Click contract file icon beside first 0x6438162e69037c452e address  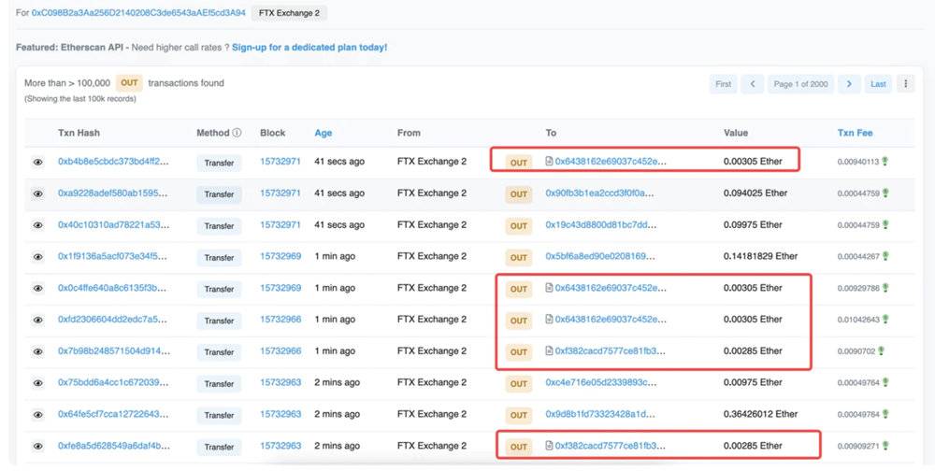point(550,162)
